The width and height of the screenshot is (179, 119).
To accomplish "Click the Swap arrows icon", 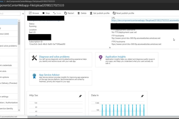I will pos(54,13).
